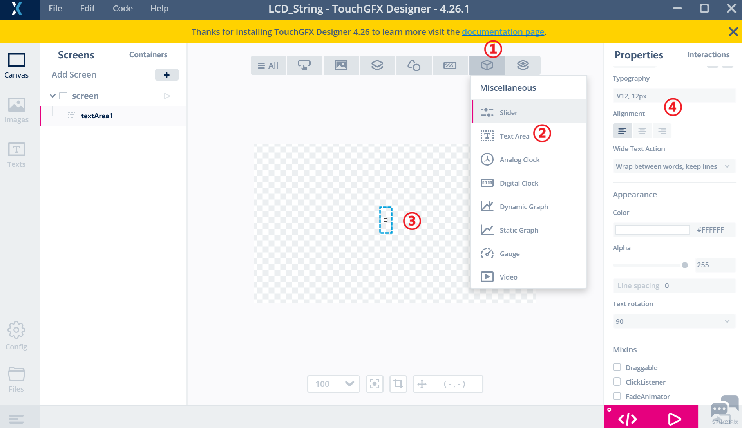Select center text alignment
Image resolution: width=742 pixels, height=428 pixels.
(x=642, y=131)
